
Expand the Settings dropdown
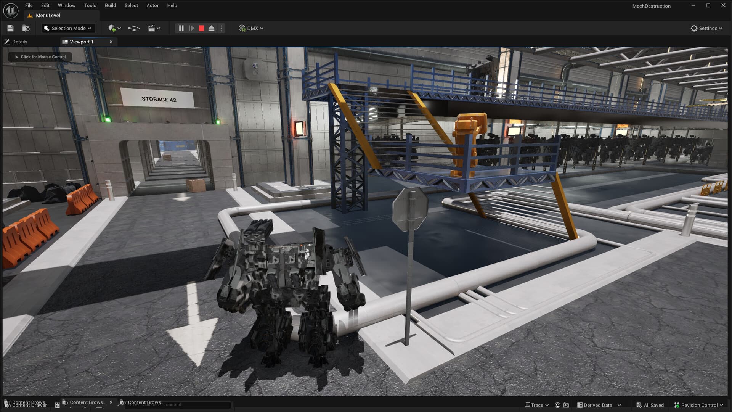pyautogui.click(x=706, y=28)
